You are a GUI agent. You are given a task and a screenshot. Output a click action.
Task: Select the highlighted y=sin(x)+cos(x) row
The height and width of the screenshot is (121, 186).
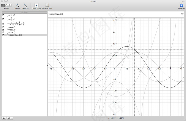[24, 35]
